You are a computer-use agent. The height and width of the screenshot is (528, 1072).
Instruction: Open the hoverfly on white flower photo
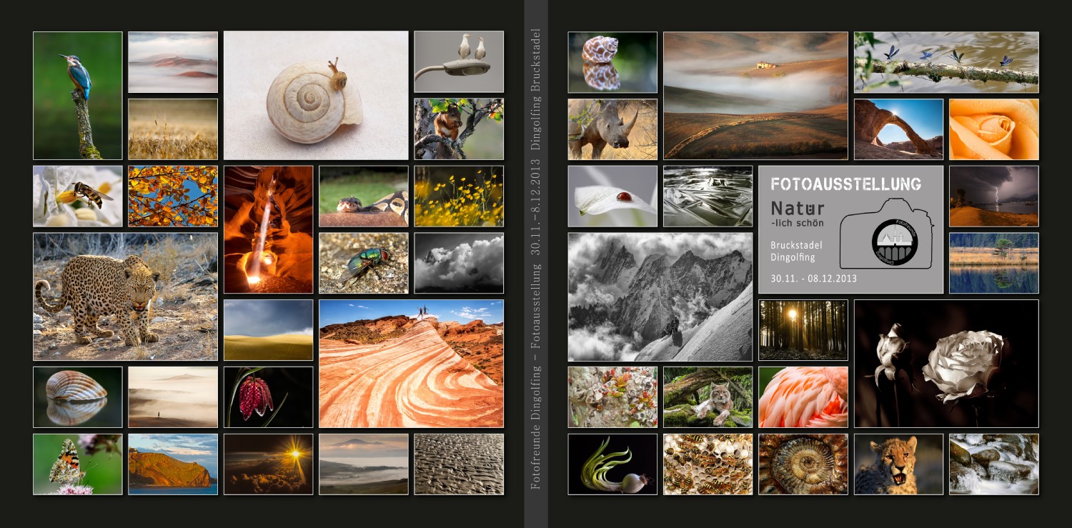click(x=78, y=196)
